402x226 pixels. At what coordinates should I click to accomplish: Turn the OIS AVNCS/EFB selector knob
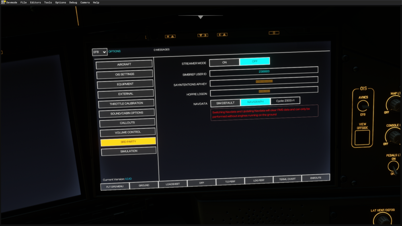click(363, 106)
